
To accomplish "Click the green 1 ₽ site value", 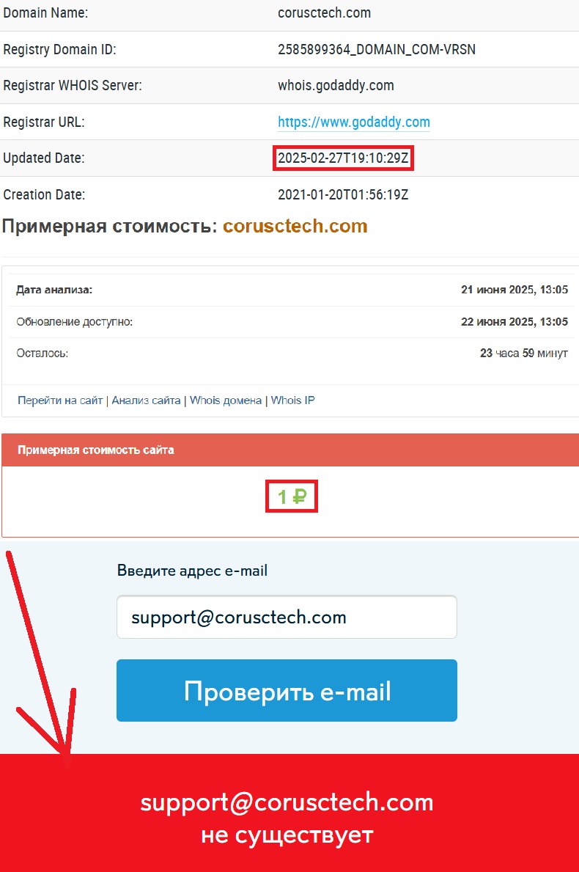I will 292,496.
